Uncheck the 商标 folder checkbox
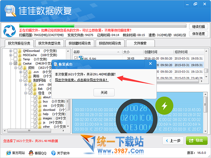The width and height of the screenshot is (211, 158). tap(25, 76)
